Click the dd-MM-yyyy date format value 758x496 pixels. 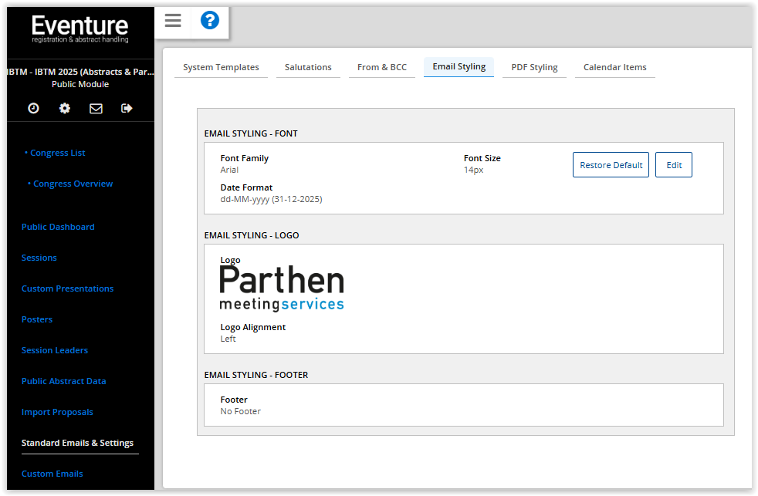coord(271,200)
